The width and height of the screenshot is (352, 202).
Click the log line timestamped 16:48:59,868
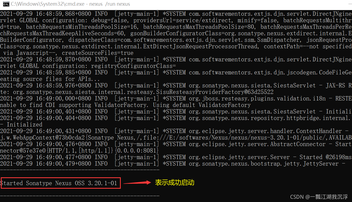[176, 14]
